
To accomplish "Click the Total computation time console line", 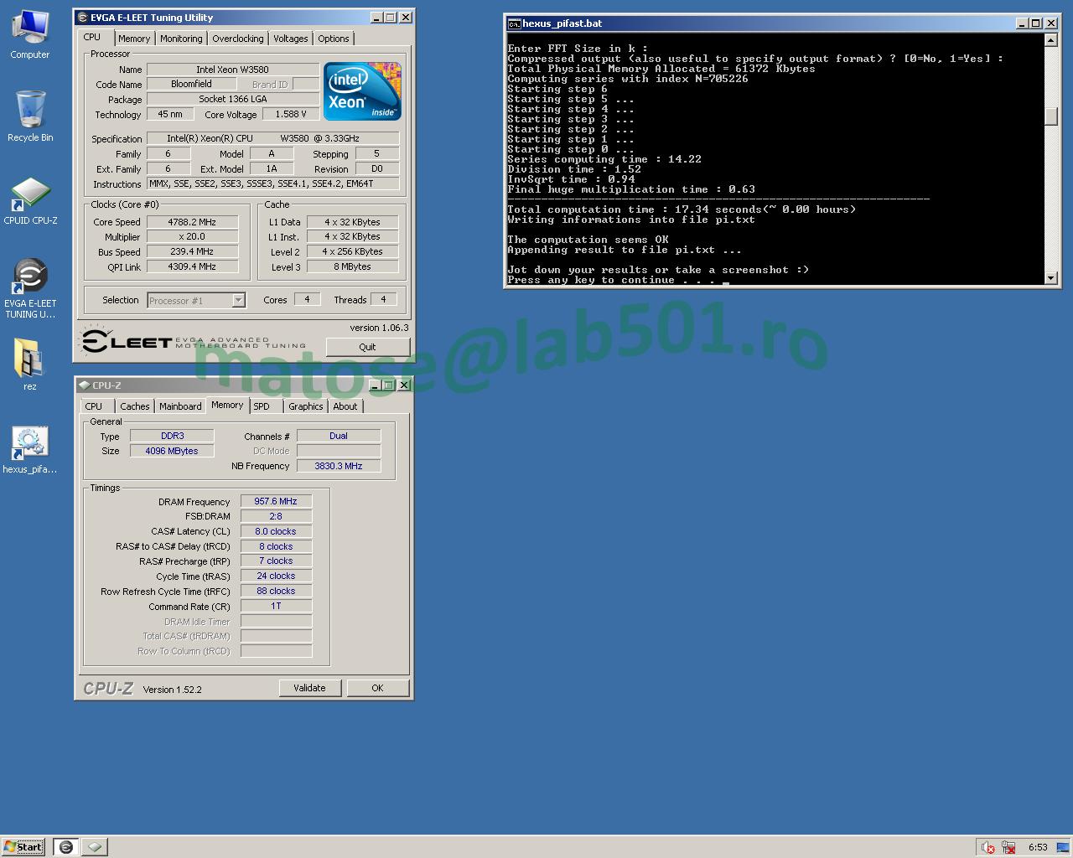I will (x=682, y=209).
